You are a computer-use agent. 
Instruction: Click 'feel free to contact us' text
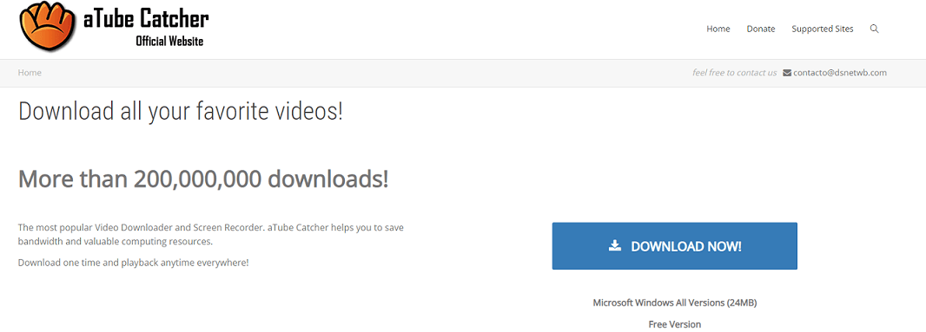(x=735, y=73)
